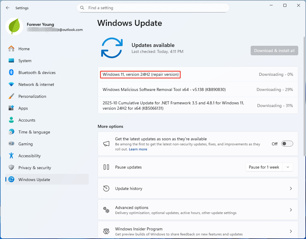Open the System settings icon
The width and height of the screenshot is (306, 239).
[11, 61]
